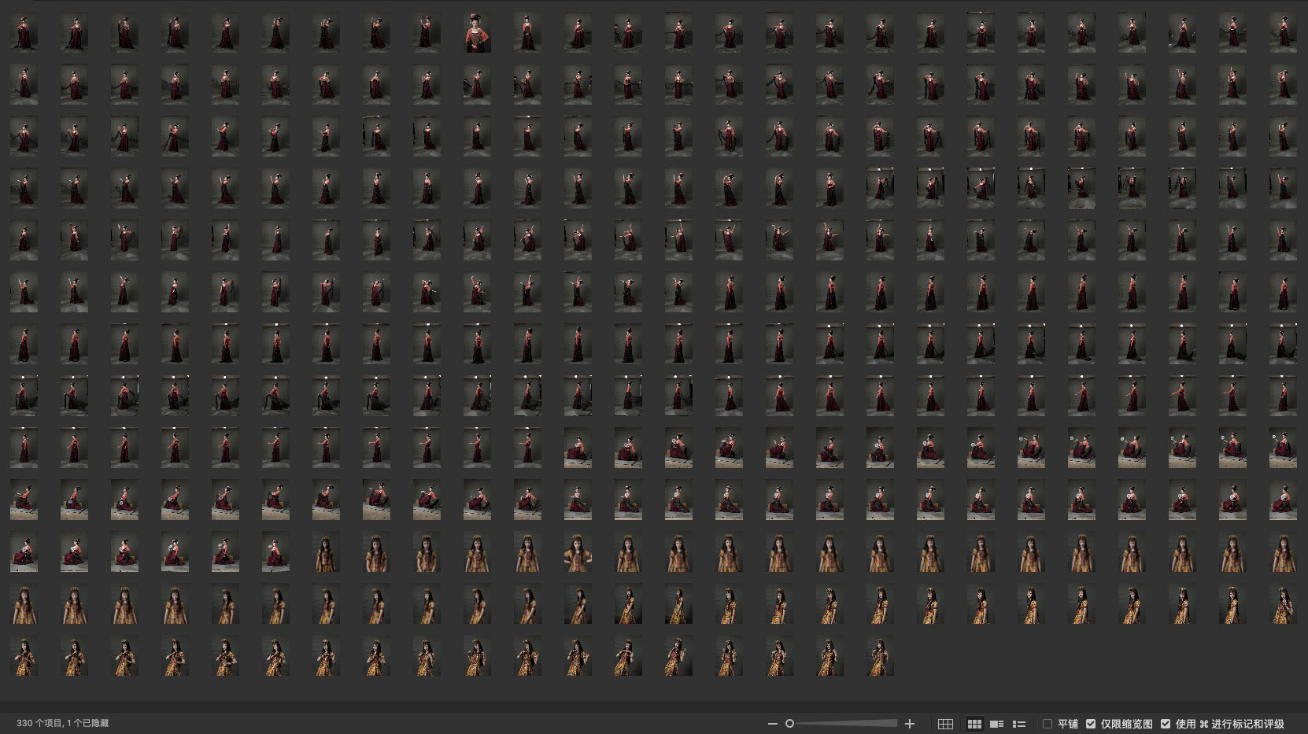This screenshot has width=1308, height=734.
Task: Switch to the details view icon
Action: 996,724
